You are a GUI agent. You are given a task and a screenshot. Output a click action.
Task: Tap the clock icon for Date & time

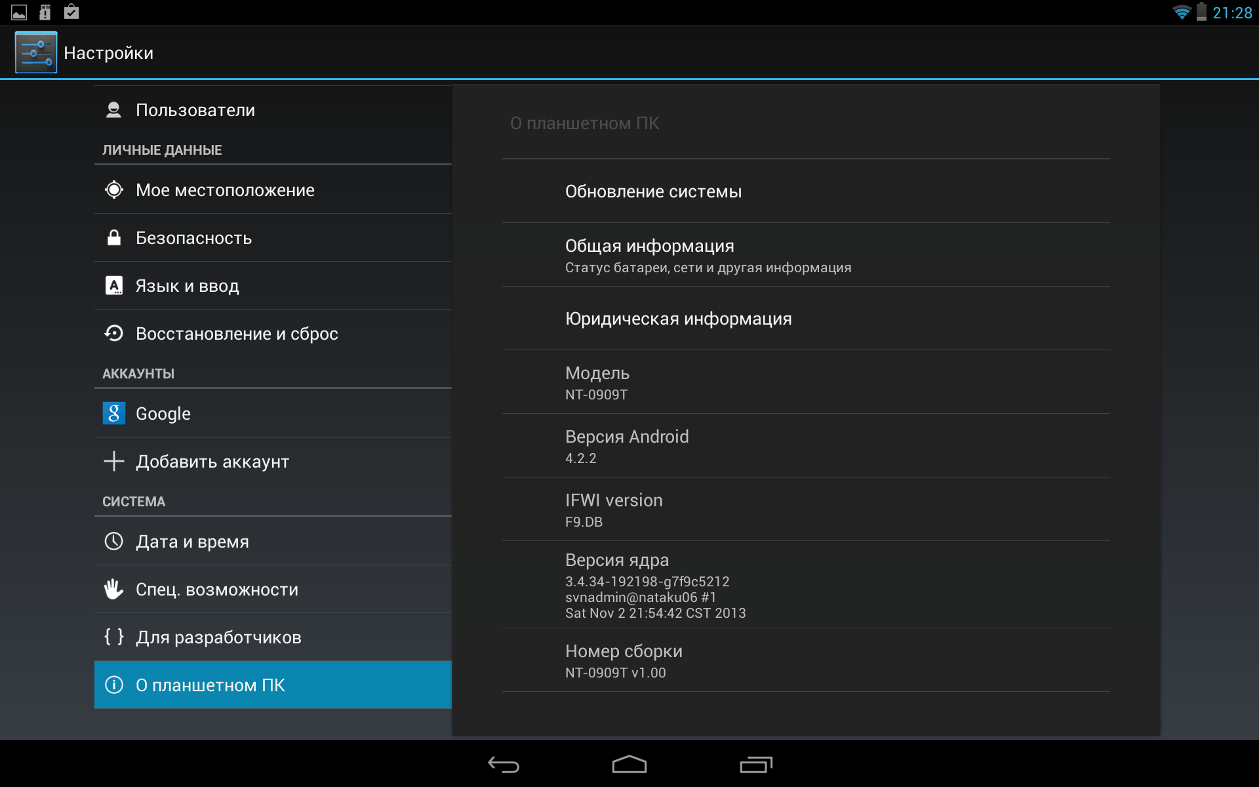[x=113, y=541]
